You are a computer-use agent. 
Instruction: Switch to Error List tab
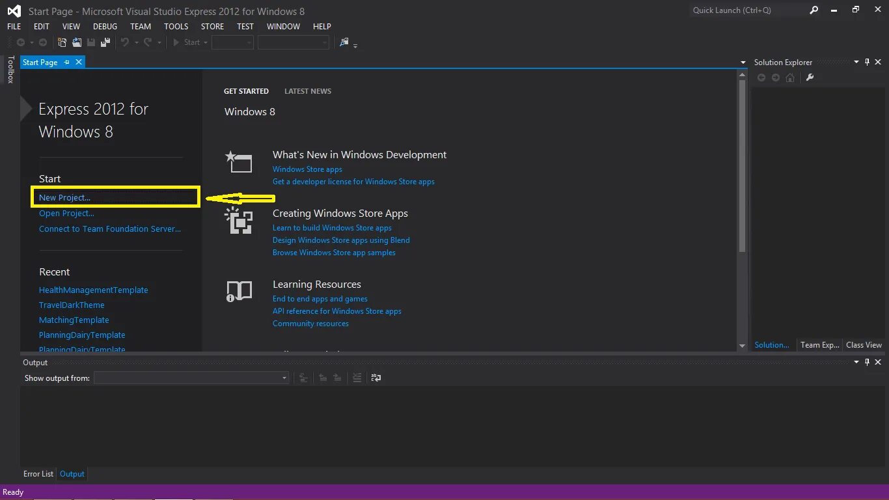point(38,474)
